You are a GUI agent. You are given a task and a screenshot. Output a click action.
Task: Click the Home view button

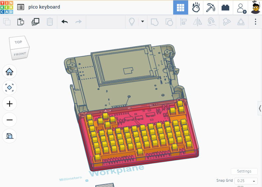pos(9,72)
